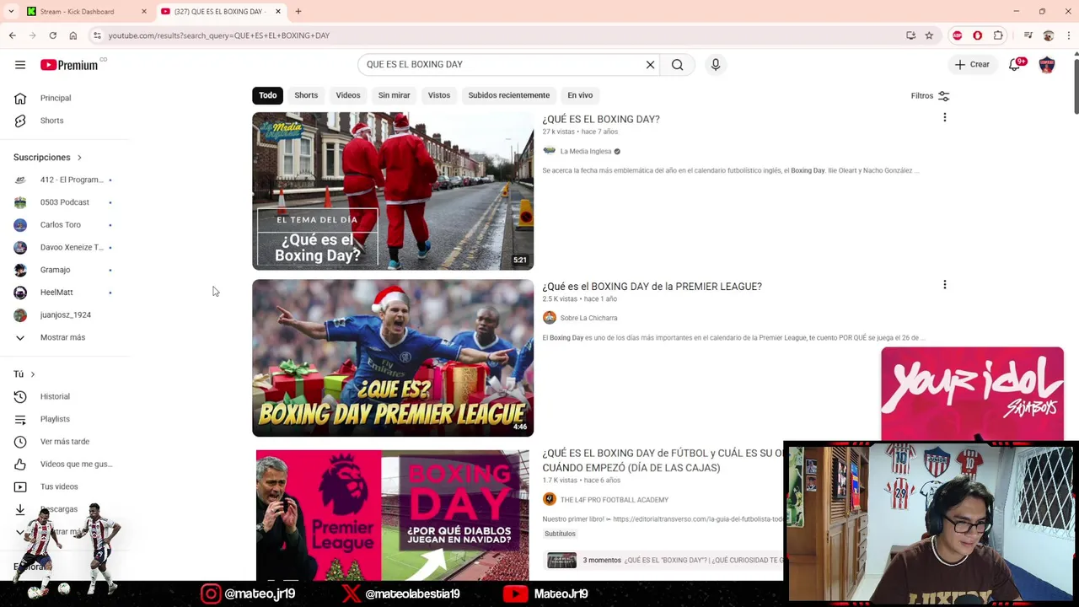Click the Playlists icon in sidebar

click(20, 419)
